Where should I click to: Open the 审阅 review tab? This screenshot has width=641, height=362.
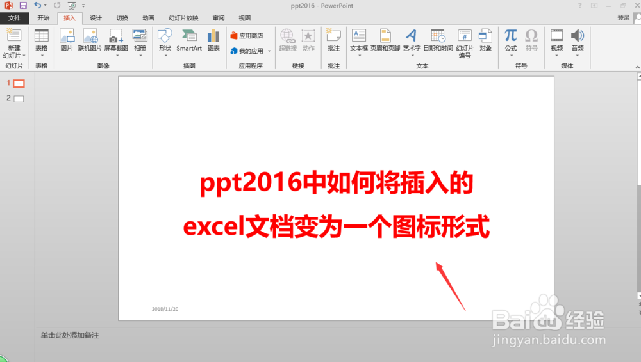pyautogui.click(x=219, y=18)
